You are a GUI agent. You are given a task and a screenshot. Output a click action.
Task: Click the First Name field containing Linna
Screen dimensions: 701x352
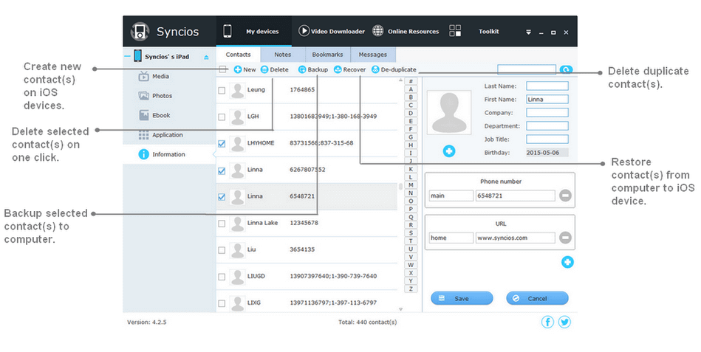(x=547, y=99)
